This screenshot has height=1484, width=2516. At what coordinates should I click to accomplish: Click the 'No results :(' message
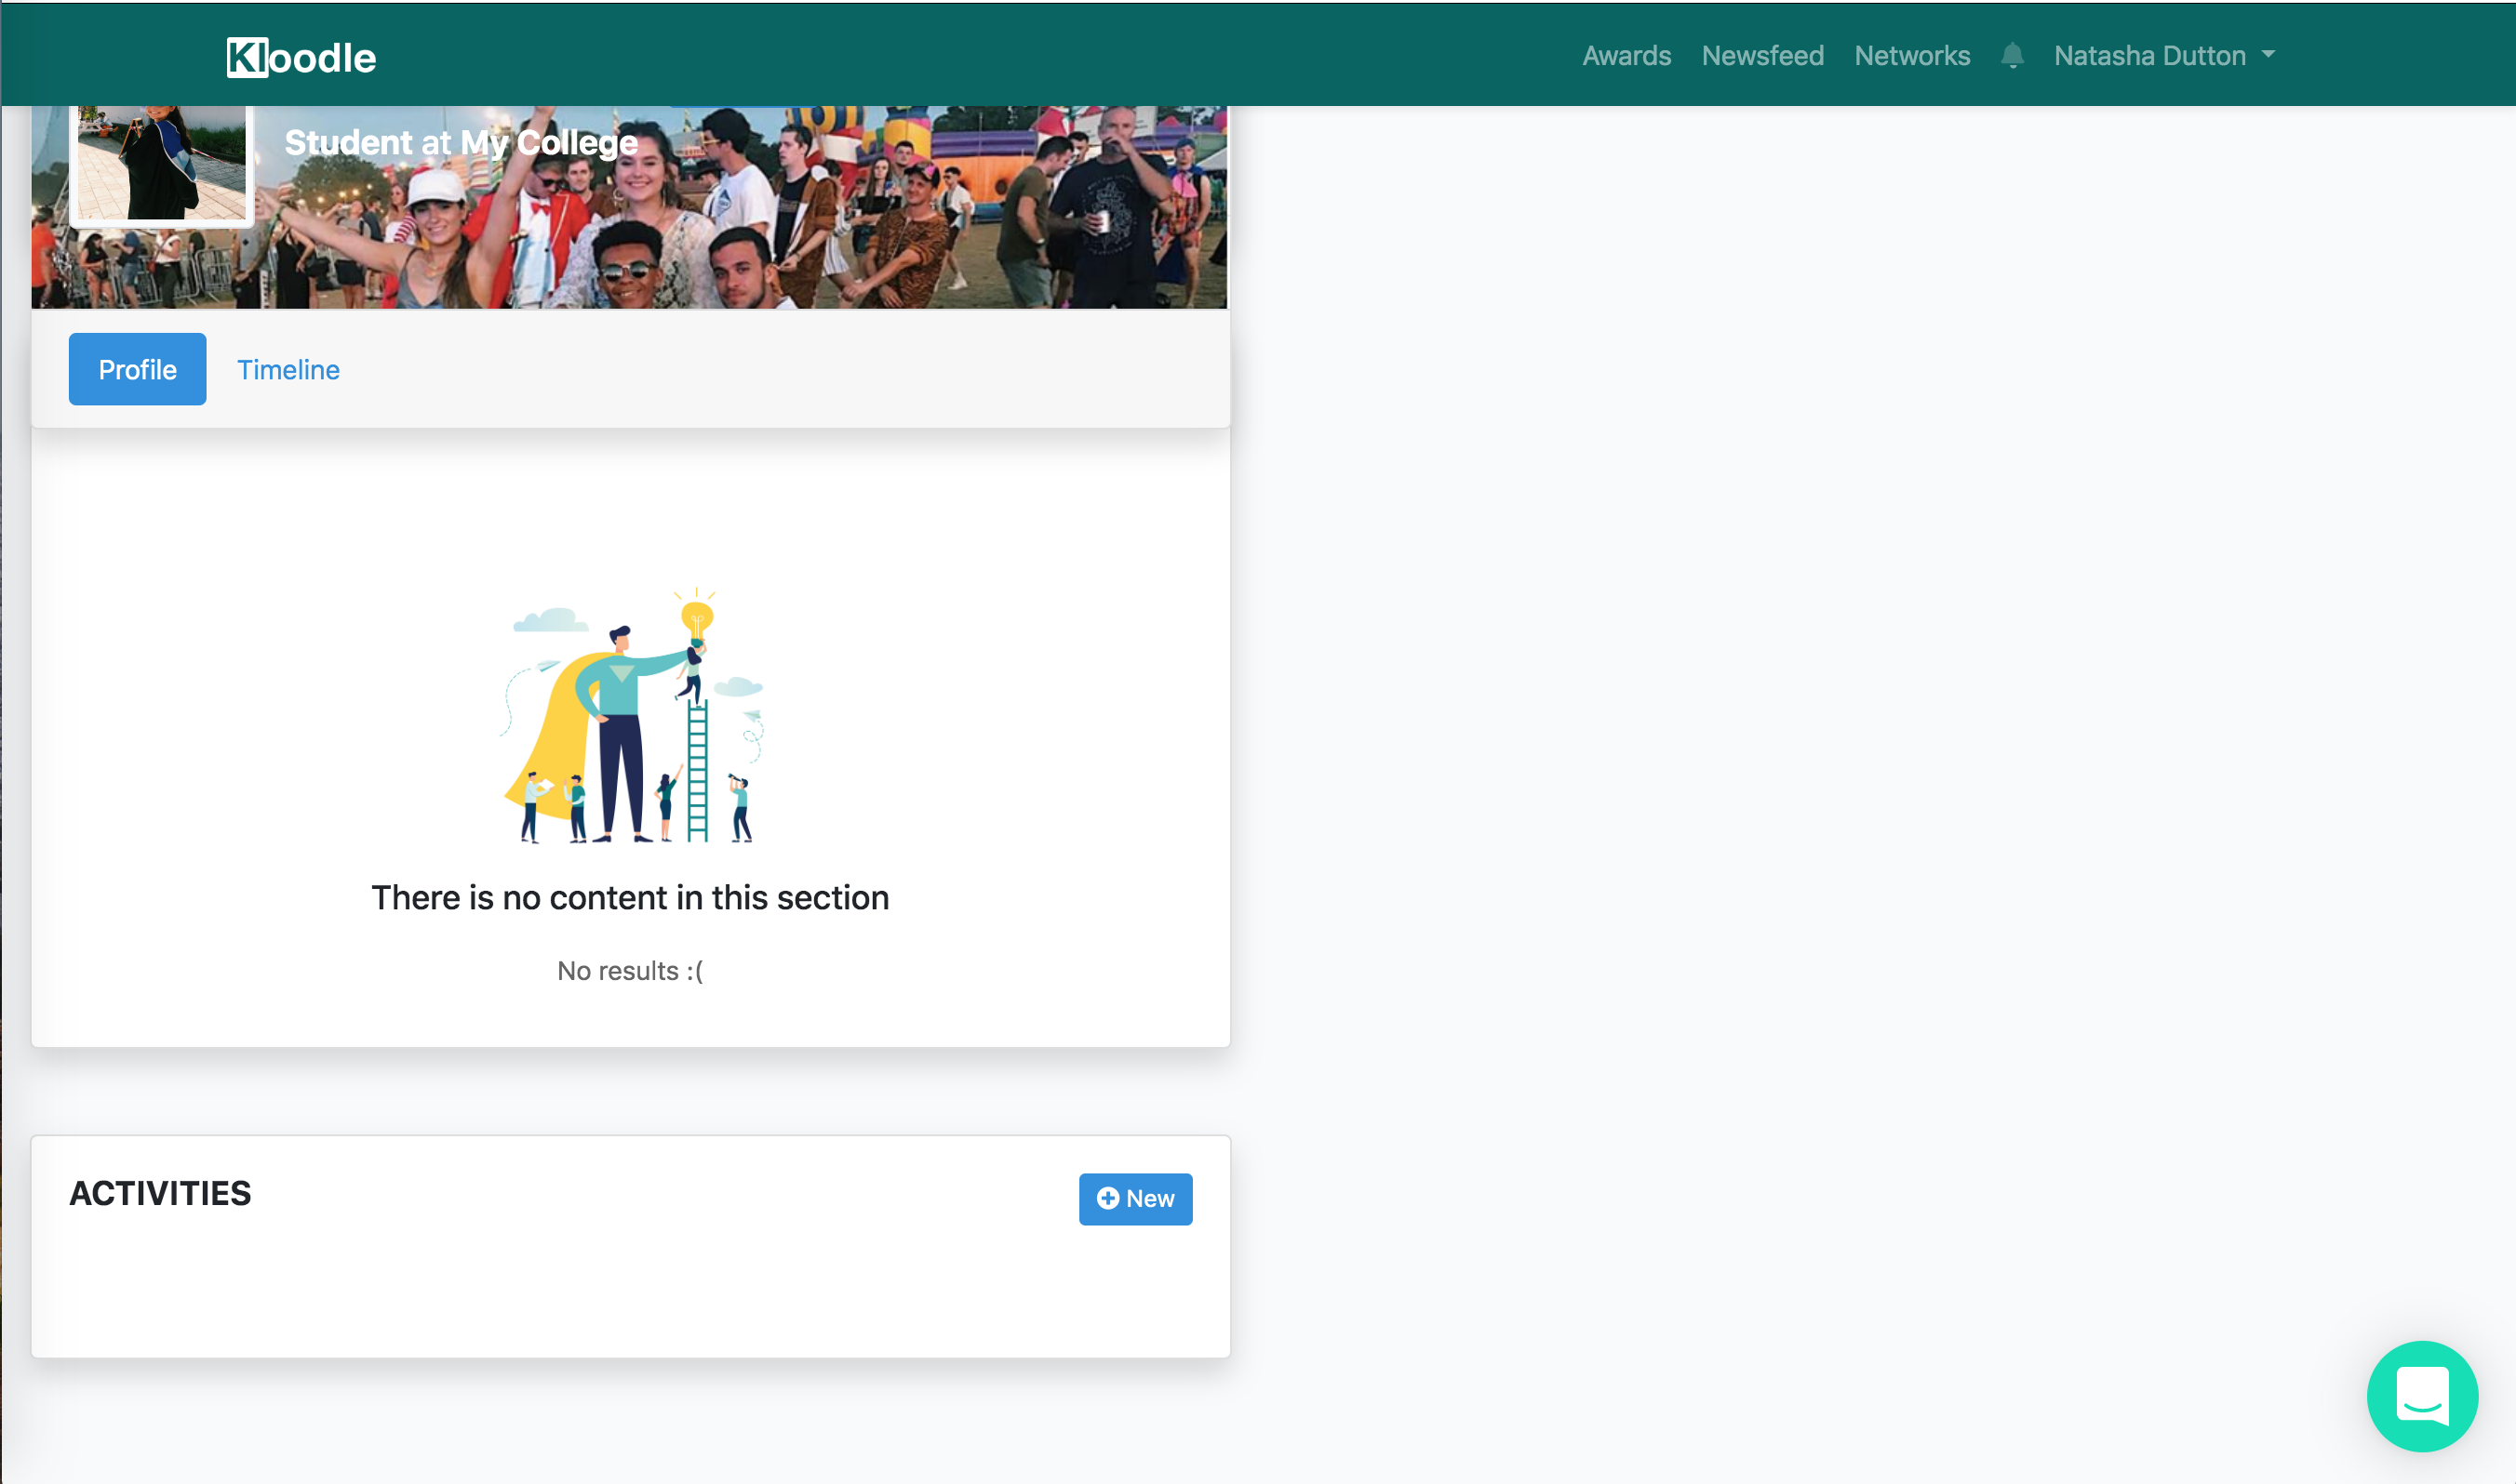pos(629,970)
